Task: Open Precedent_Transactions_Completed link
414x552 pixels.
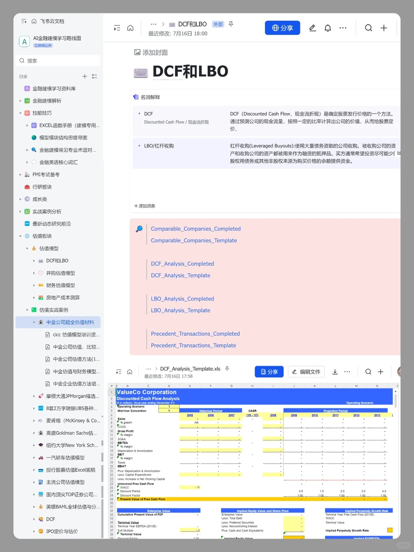Action: tap(195, 334)
